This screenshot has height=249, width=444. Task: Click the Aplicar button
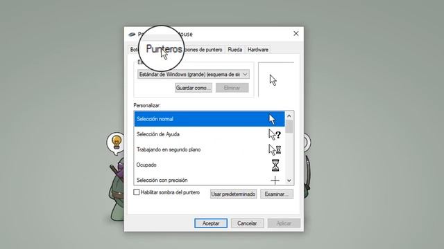click(284, 223)
